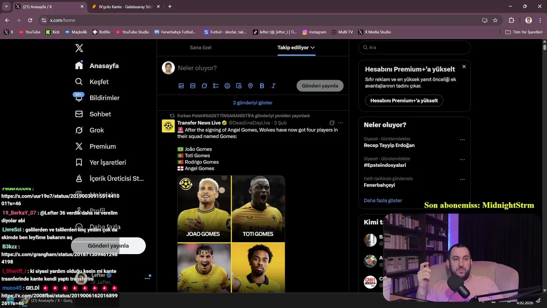The height and width of the screenshot is (308, 547).
Task: Go back in browser history
Action: coord(7,20)
